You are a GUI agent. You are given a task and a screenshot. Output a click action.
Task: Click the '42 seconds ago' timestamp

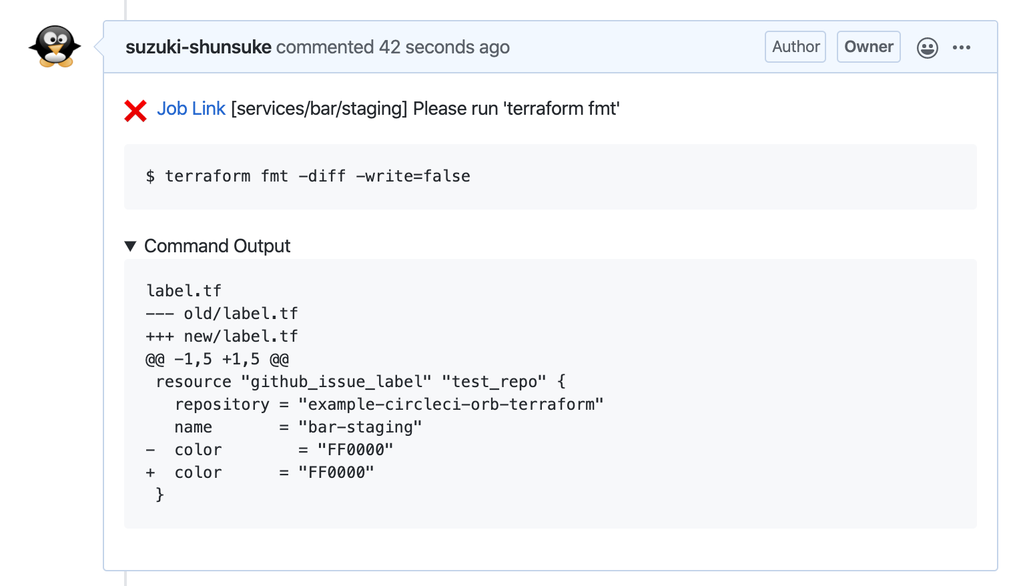[444, 47]
